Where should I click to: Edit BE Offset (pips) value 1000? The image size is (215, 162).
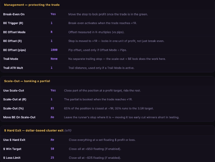point(54,50)
